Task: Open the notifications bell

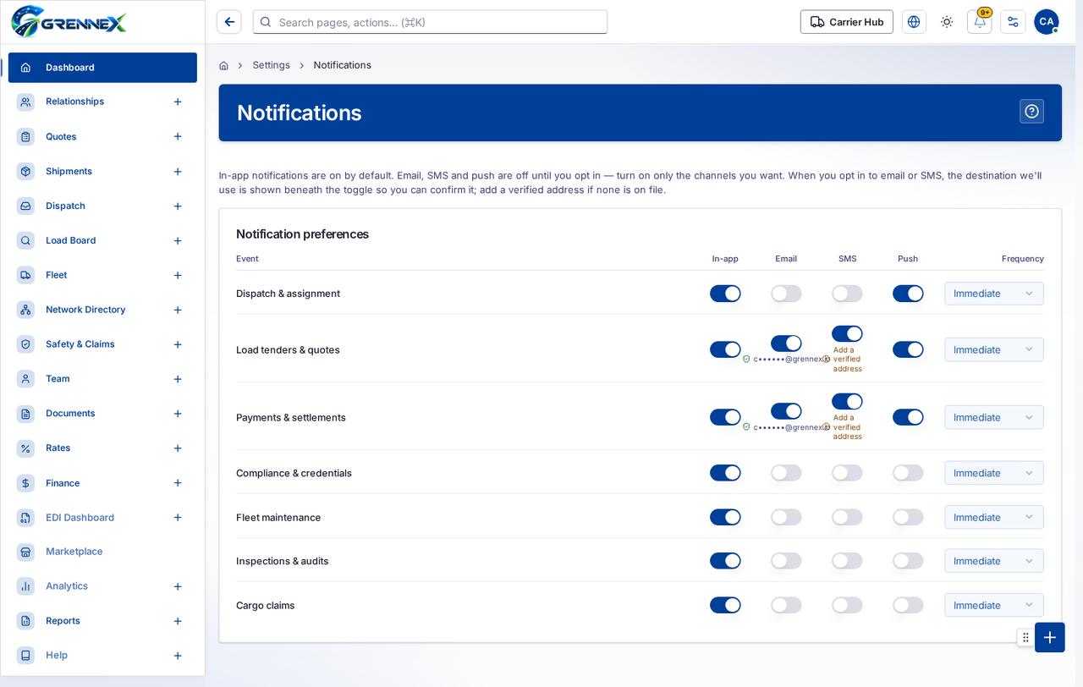Action: tap(980, 22)
